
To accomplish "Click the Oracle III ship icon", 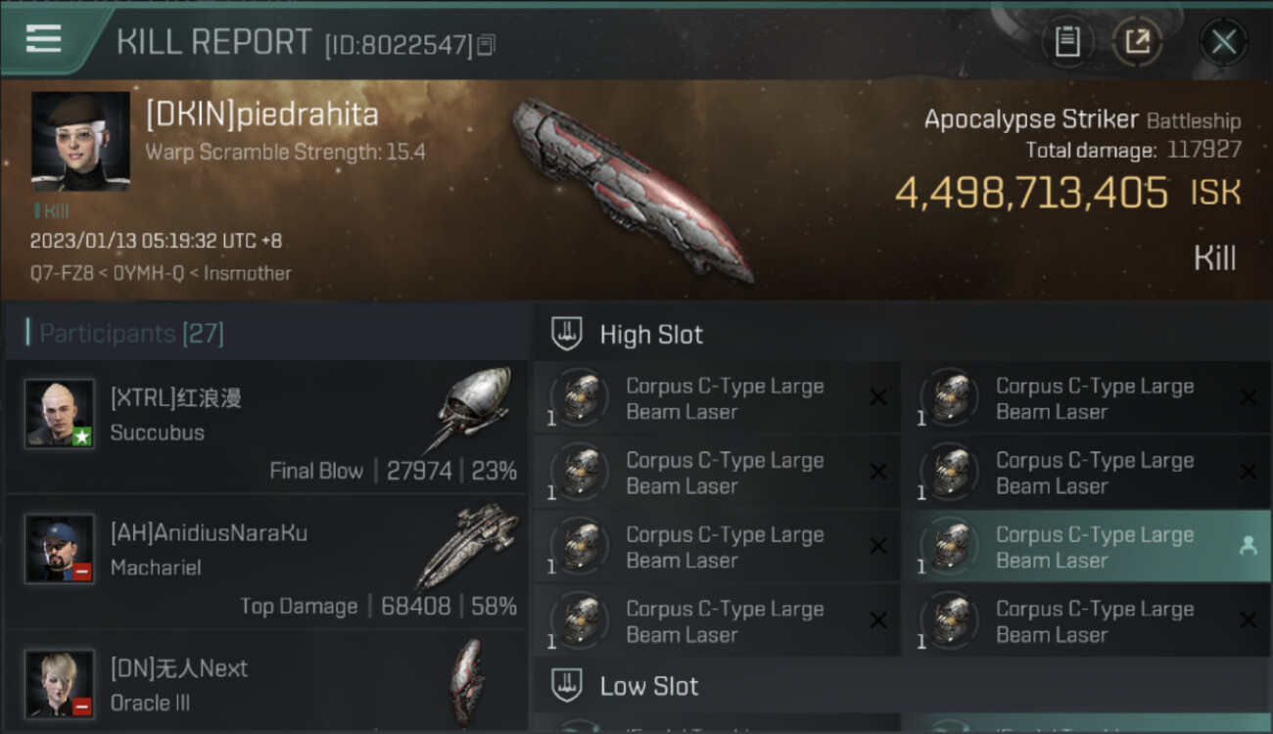I will coord(466,682).
